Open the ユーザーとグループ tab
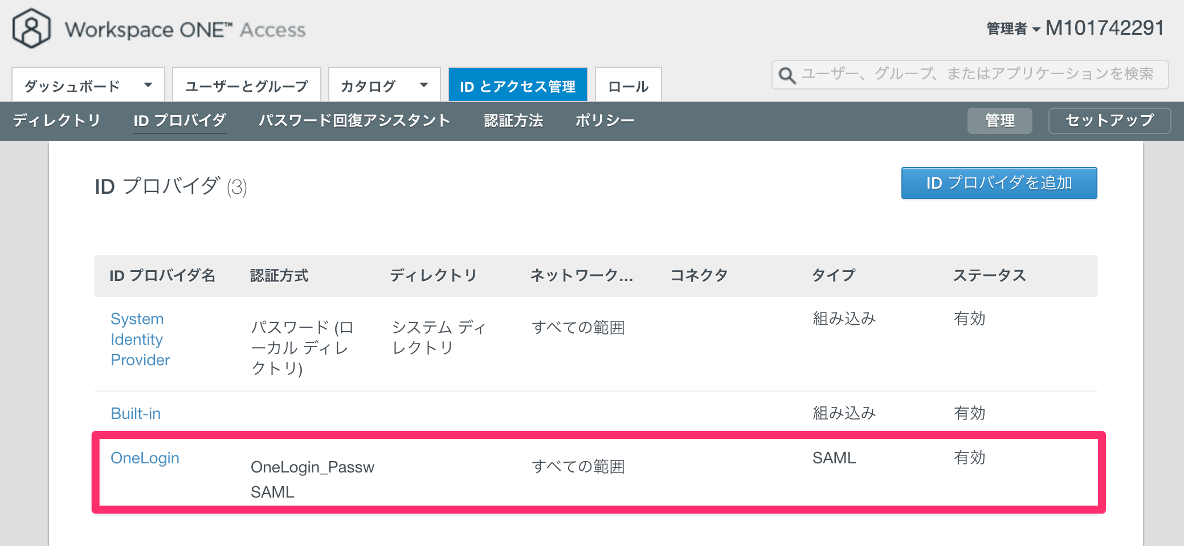 pyautogui.click(x=247, y=84)
